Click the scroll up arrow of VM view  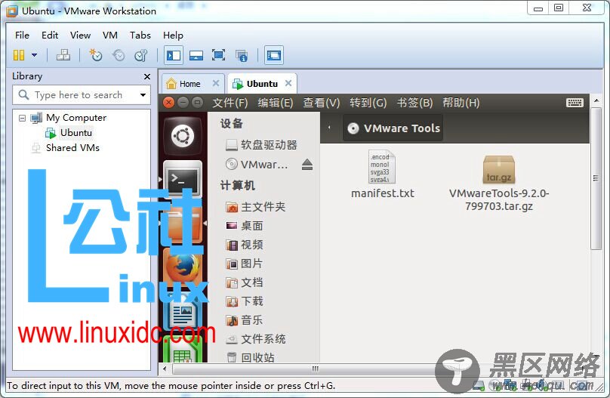(x=596, y=100)
